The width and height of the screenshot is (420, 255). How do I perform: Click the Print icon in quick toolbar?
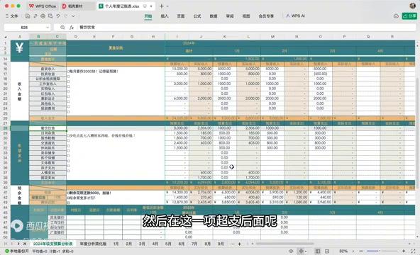coord(43,16)
